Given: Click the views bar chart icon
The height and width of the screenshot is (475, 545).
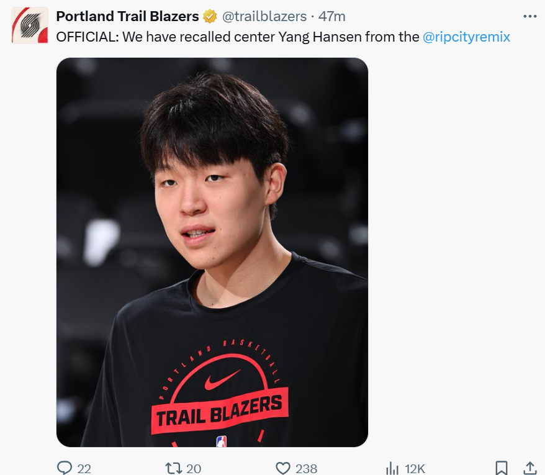Looking at the screenshot, I should tap(392, 468).
